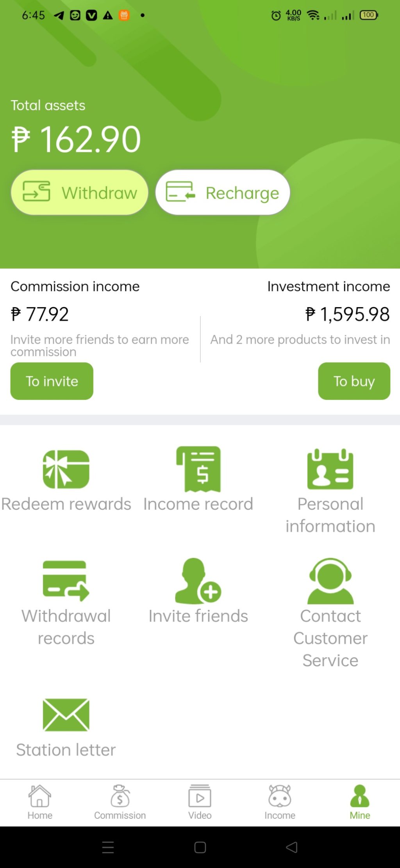This screenshot has width=400, height=868.
Task: Tap the Recharge button
Action: [x=223, y=192]
